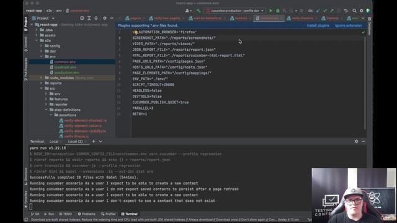Click the PARALLEL=3 line in editor
Image resolution: width=397 pixels, height=223 pixels.
click(x=143, y=108)
